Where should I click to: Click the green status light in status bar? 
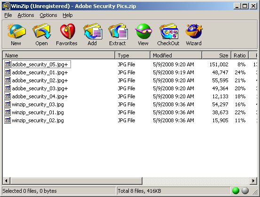[x=236, y=191]
